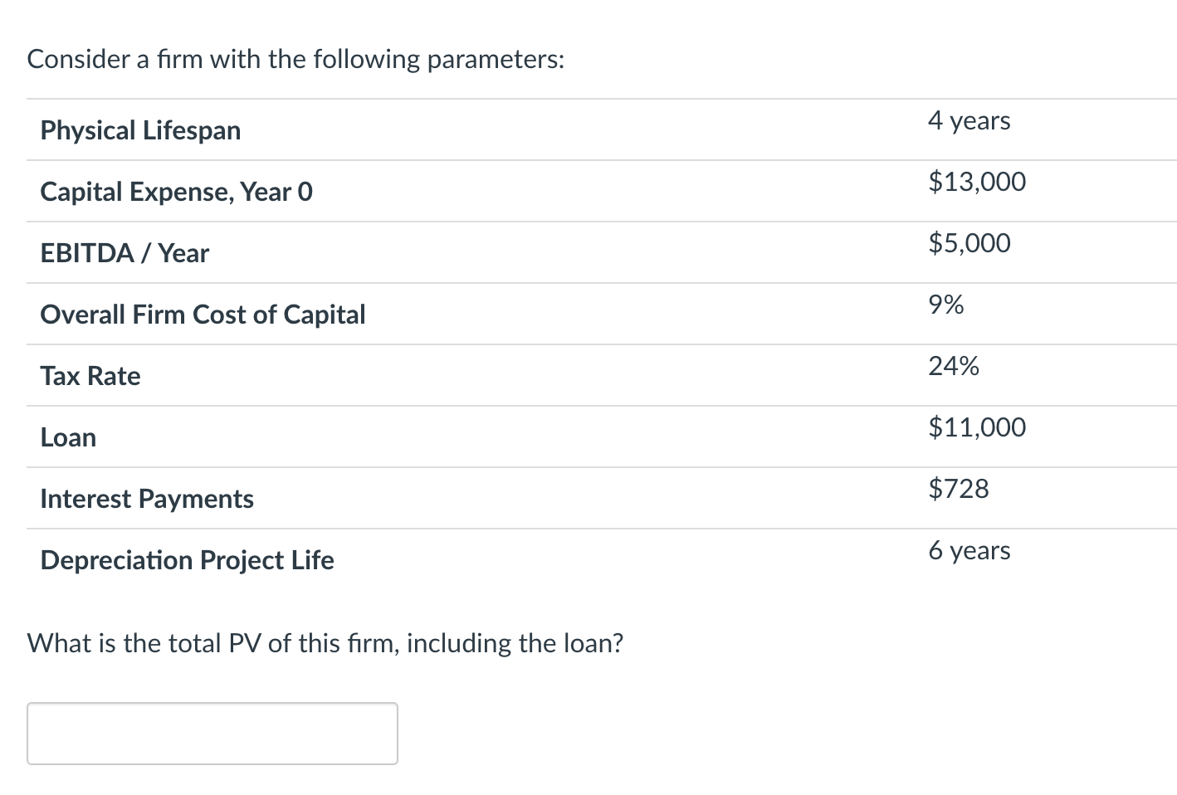Viewport: 1177px width, 795px height.
Task: Click the firm parameters intro sentence
Action: pyautogui.click(x=295, y=58)
